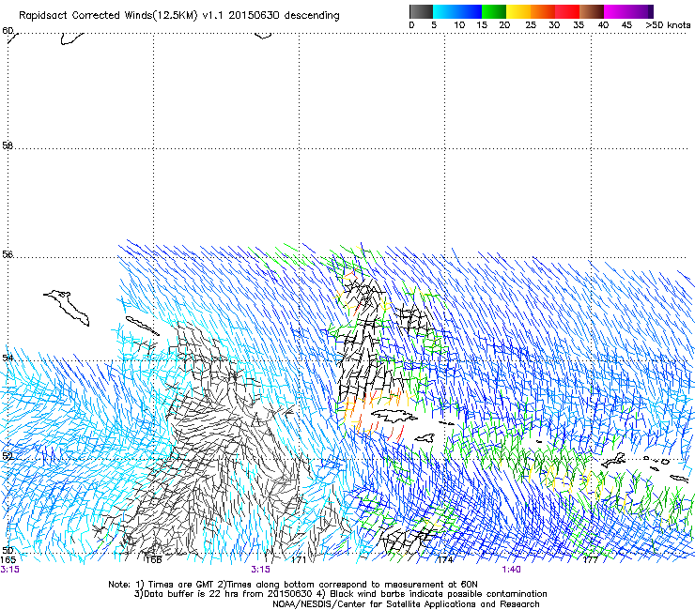Click the NOAA/NESDIS credit line
695x610 pixels.
[x=406, y=604]
